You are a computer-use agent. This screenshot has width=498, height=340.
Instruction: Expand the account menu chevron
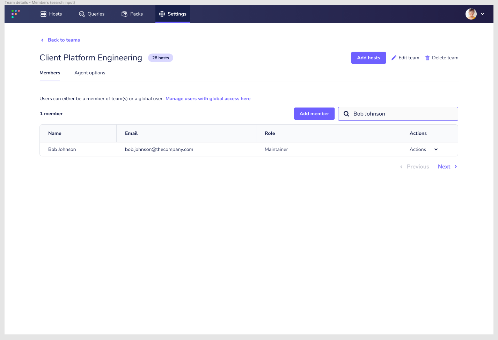click(x=482, y=14)
